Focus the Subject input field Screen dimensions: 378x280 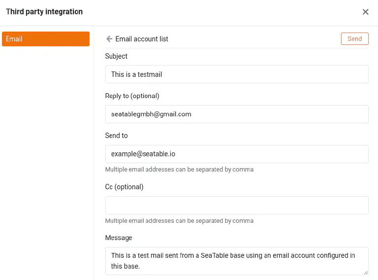[237, 74]
